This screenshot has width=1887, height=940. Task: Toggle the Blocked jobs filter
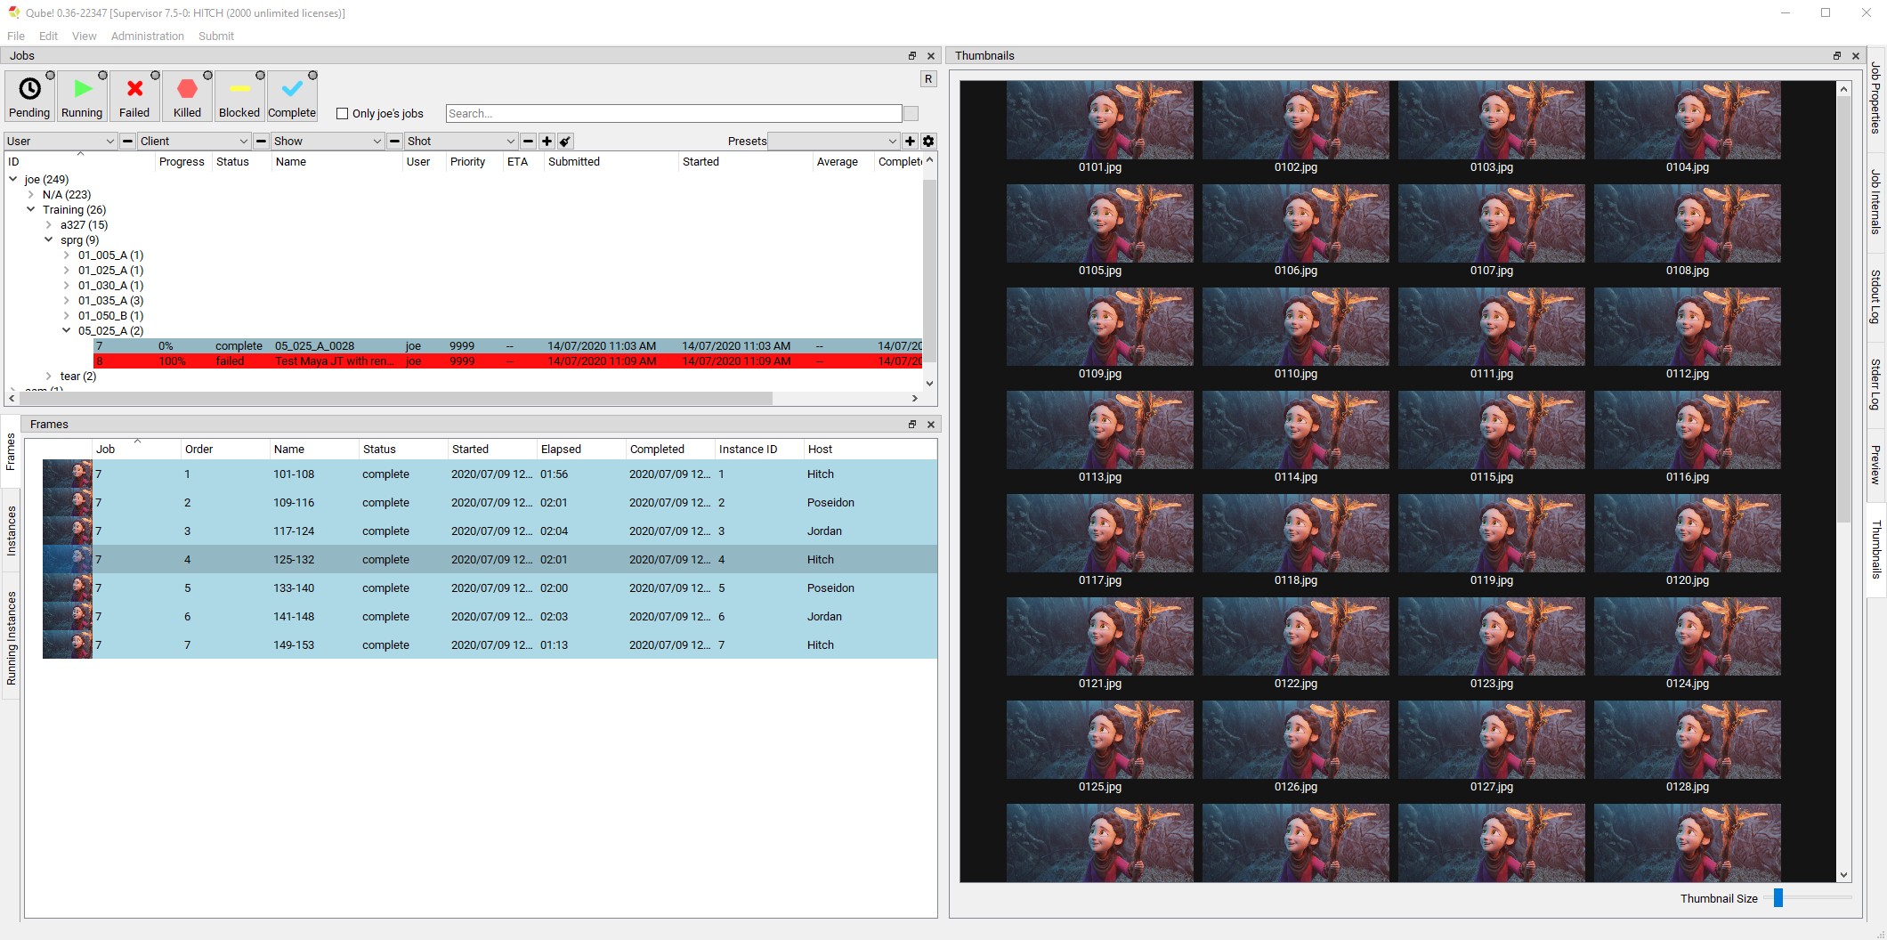pyautogui.click(x=239, y=96)
